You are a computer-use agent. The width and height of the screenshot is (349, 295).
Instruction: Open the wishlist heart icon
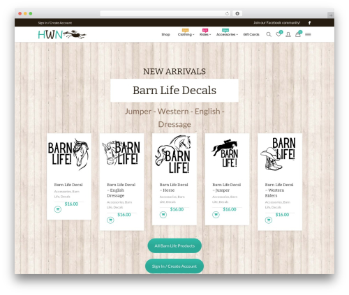point(279,34)
